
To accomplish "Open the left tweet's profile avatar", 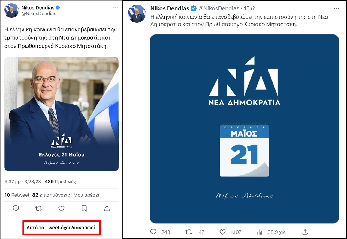I will coord(11,11).
